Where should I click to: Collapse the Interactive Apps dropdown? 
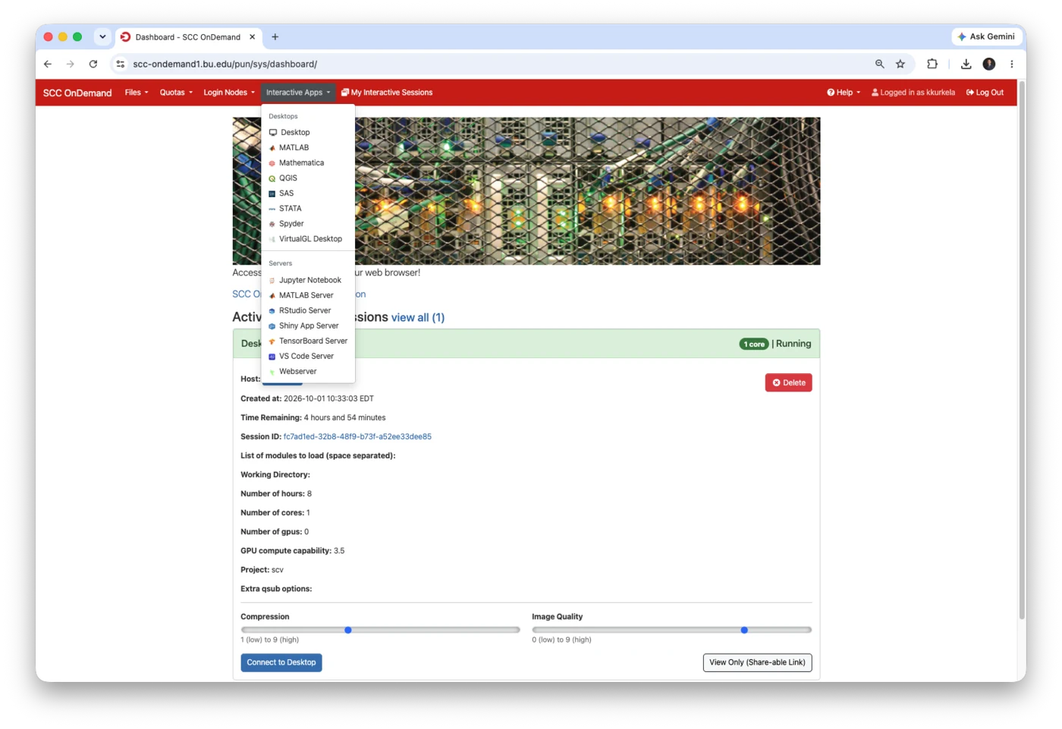(298, 93)
